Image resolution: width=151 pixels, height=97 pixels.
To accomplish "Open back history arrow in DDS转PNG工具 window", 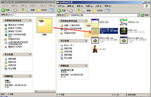I will click(x=67, y=11).
